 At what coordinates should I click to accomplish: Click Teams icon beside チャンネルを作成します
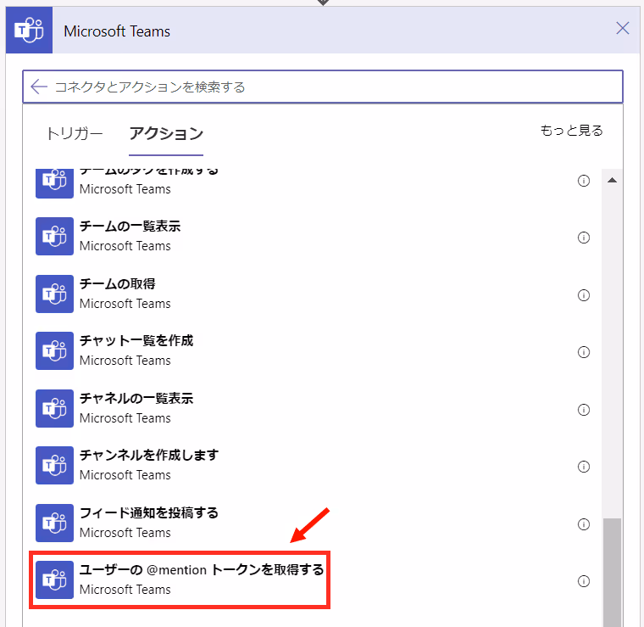tap(54, 465)
